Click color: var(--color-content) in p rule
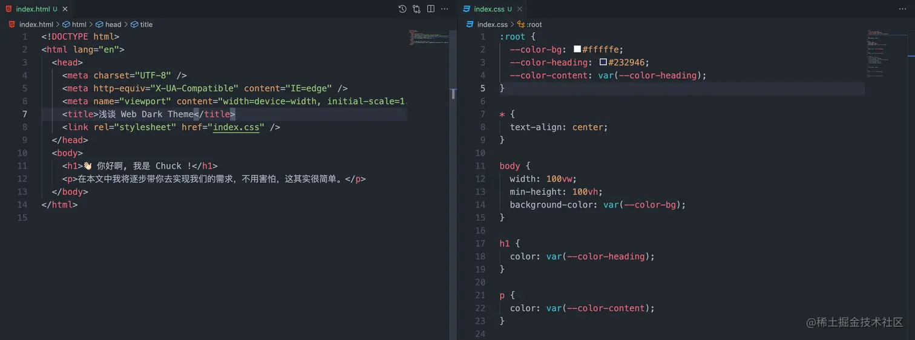Screen dimensions: 915x340 click(582, 308)
